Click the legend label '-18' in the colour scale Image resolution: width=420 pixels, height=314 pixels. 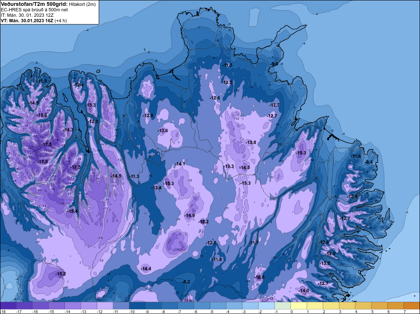[x=3, y=311]
